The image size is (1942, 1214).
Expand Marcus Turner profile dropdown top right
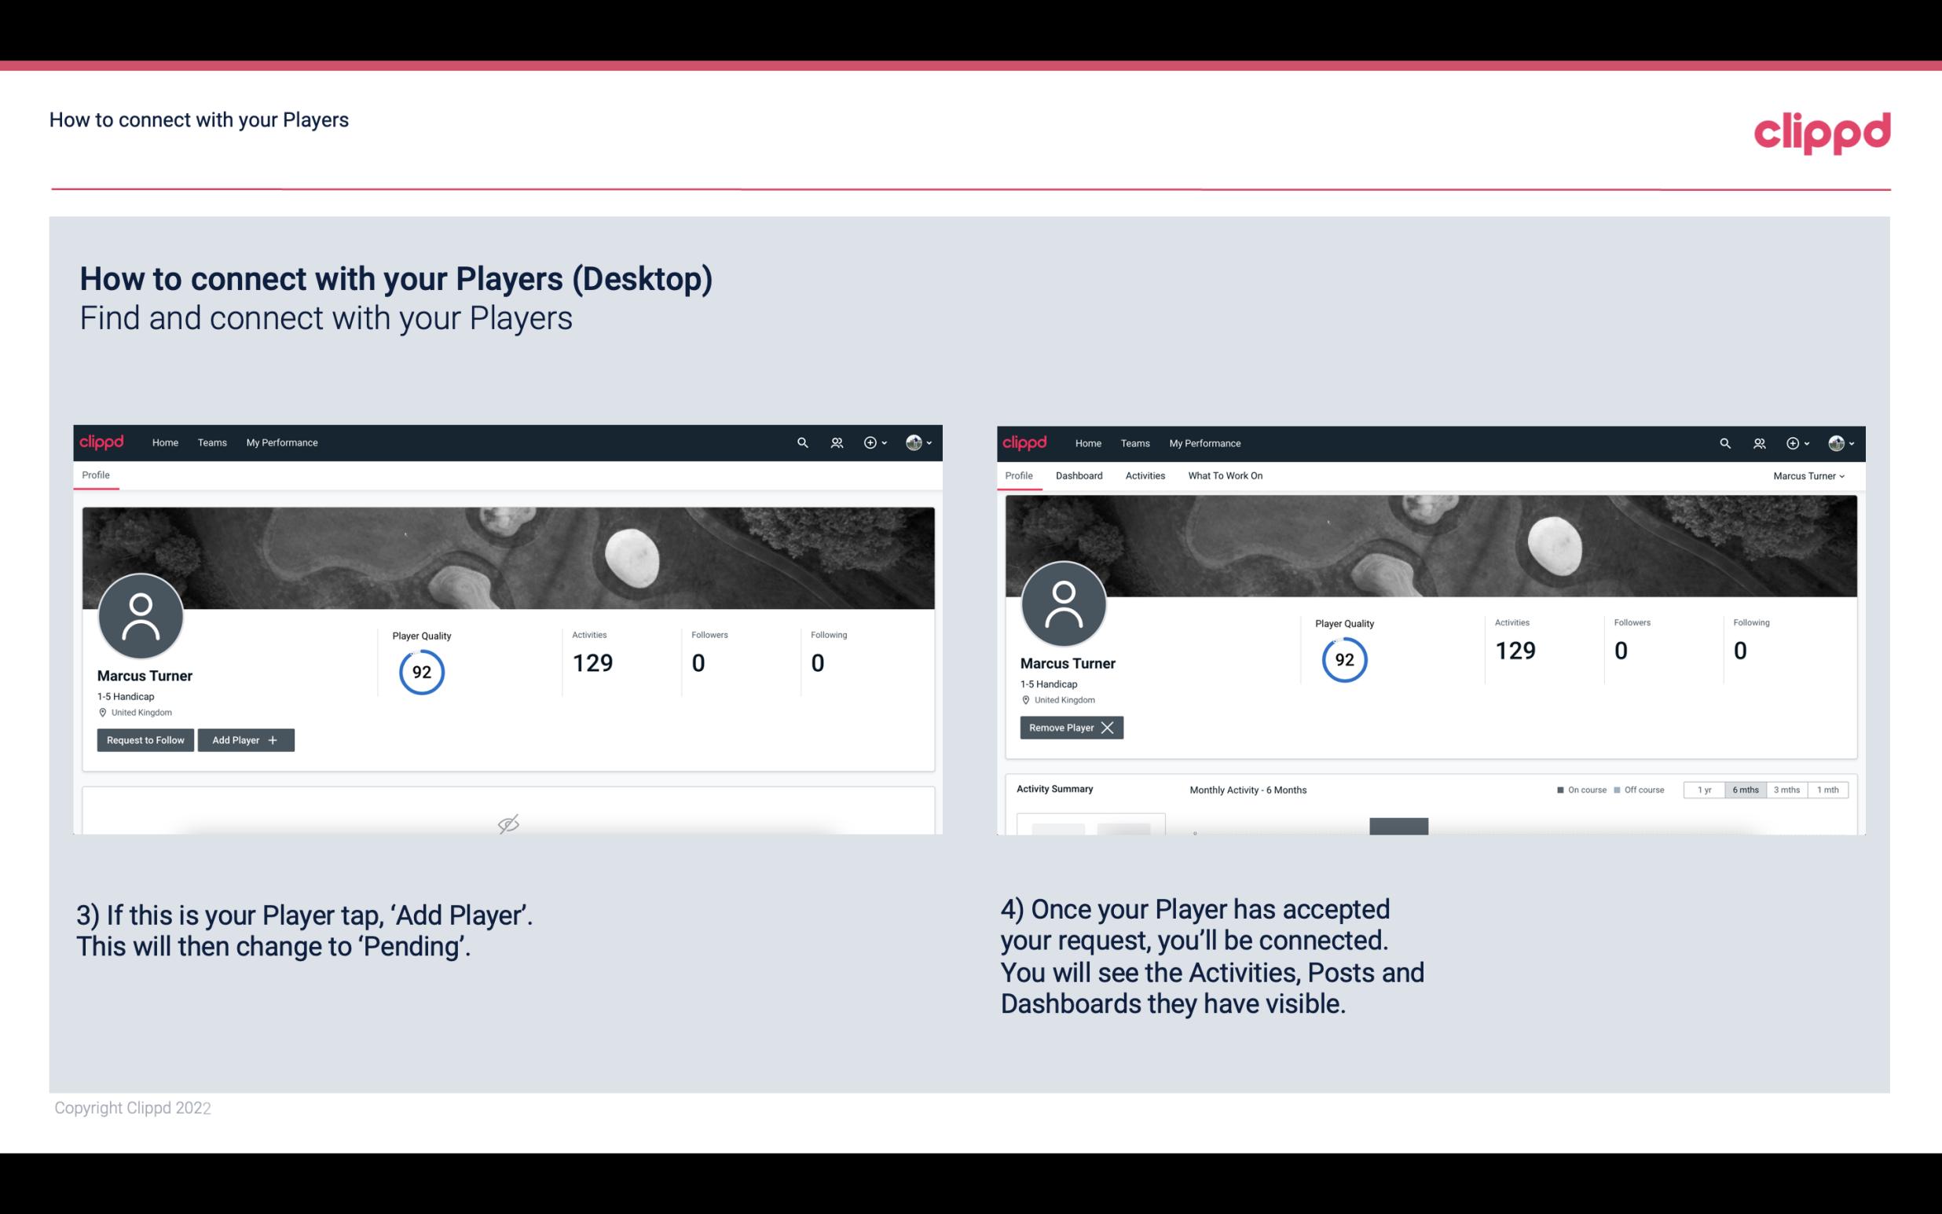[1809, 475]
